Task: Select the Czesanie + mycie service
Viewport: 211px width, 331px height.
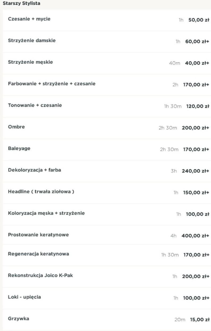Action: [29, 19]
